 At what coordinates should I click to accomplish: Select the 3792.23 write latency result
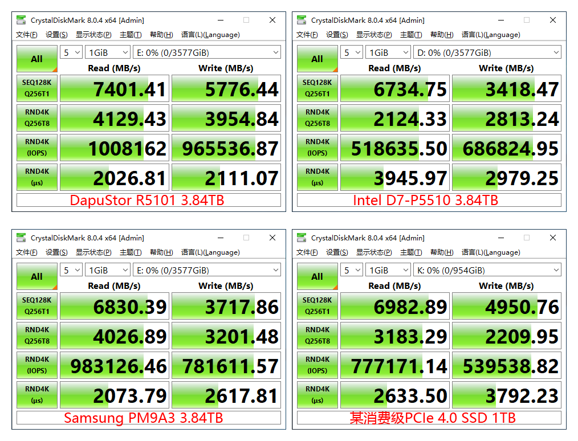[x=507, y=395]
